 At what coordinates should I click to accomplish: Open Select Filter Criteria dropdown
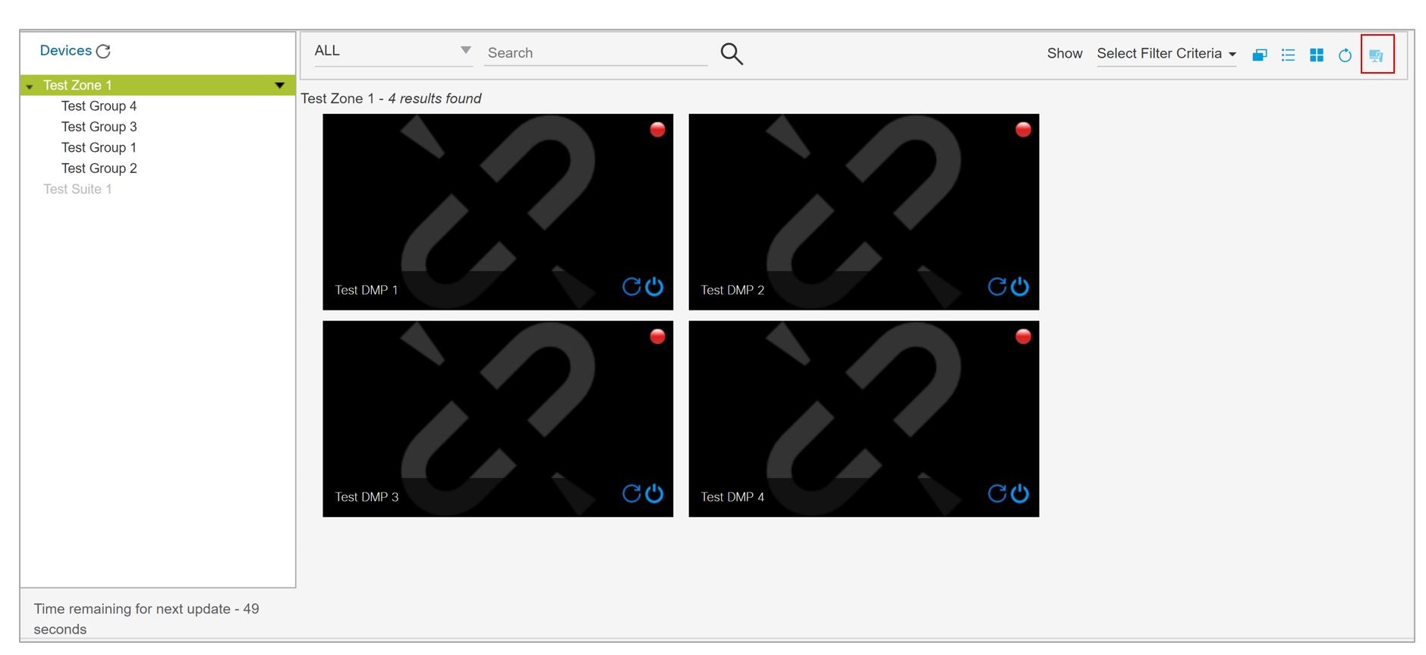coord(1166,54)
